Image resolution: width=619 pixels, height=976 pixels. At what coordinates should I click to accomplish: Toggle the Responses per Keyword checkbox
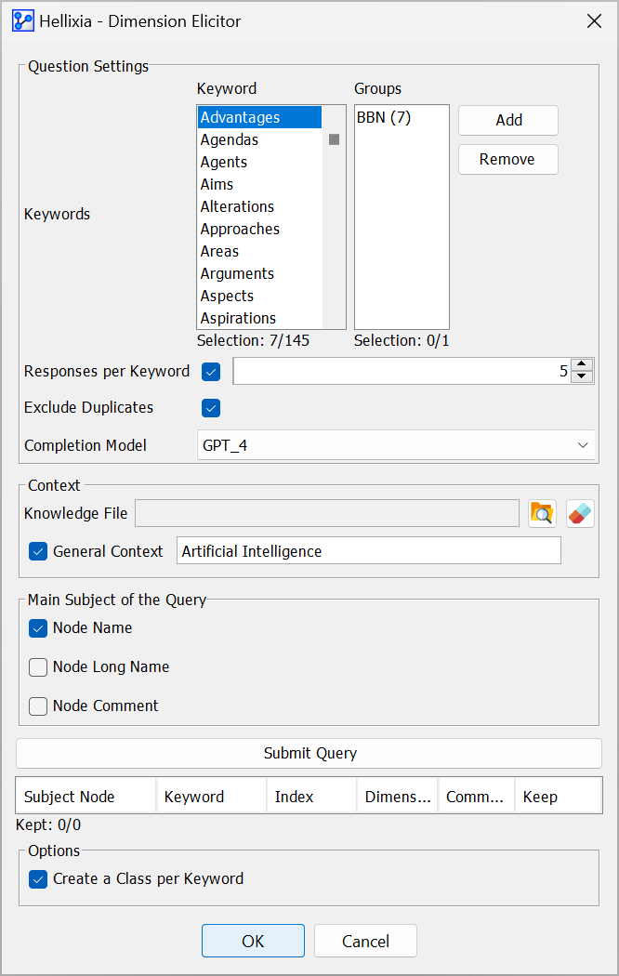coord(211,372)
